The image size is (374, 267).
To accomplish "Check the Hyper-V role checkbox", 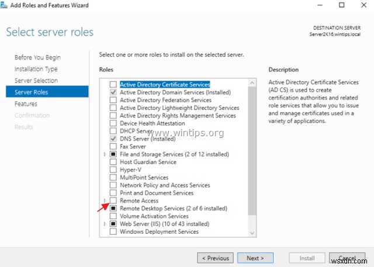I will pyautogui.click(x=113, y=170).
